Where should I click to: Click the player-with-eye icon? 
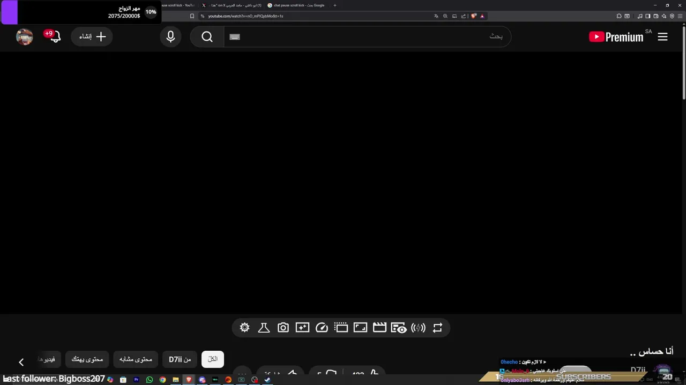(x=398, y=328)
